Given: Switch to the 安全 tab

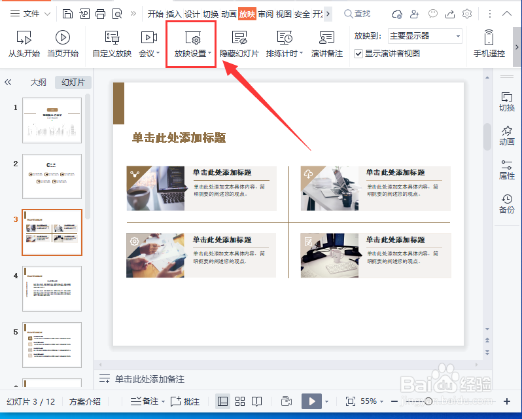Looking at the screenshot, I should [x=302, y=14].
